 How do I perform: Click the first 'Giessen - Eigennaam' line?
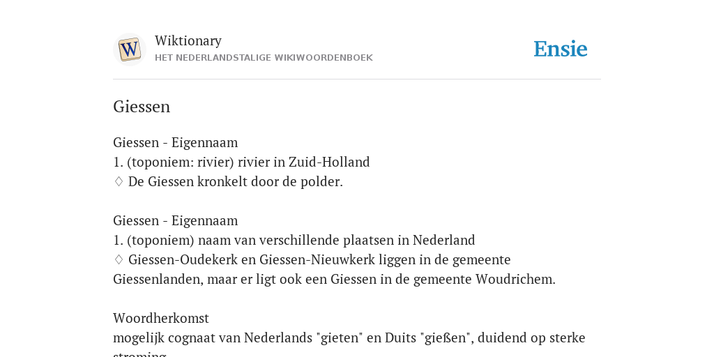coord(175,142)
